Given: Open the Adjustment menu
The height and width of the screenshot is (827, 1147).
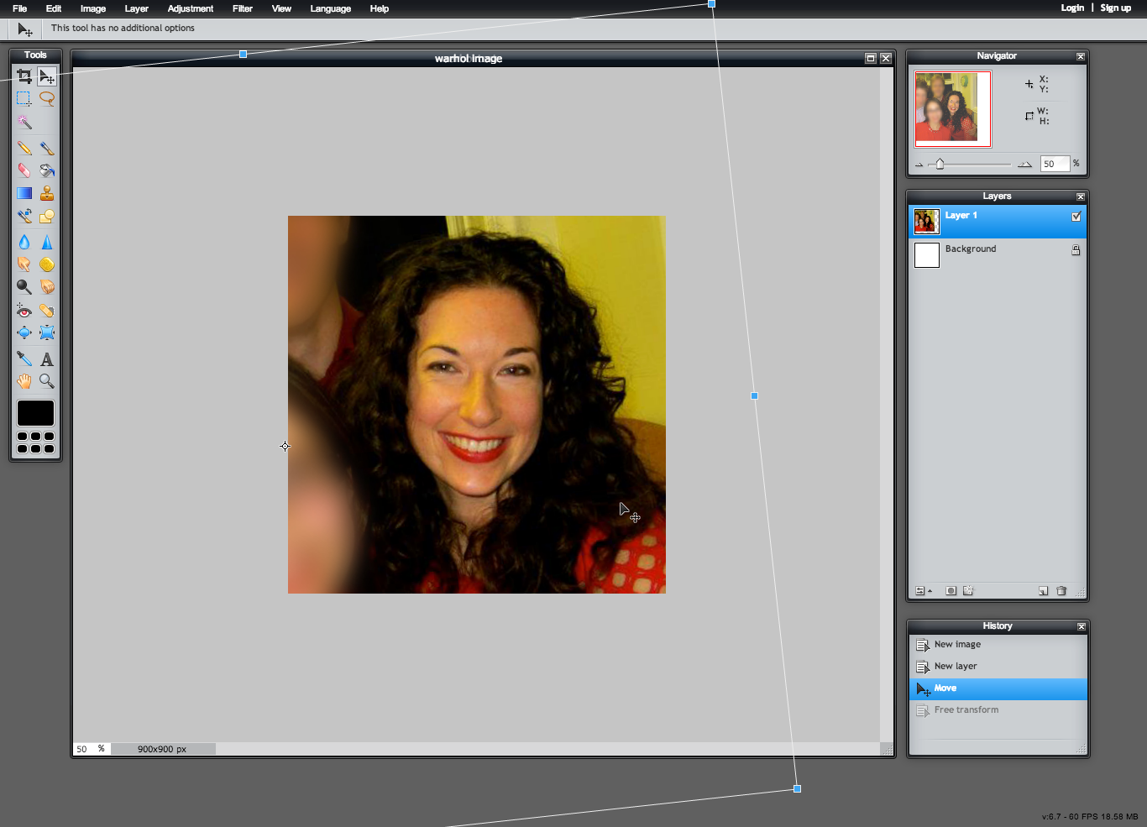Looking at the screenshot, I should (x=191, y=8).
